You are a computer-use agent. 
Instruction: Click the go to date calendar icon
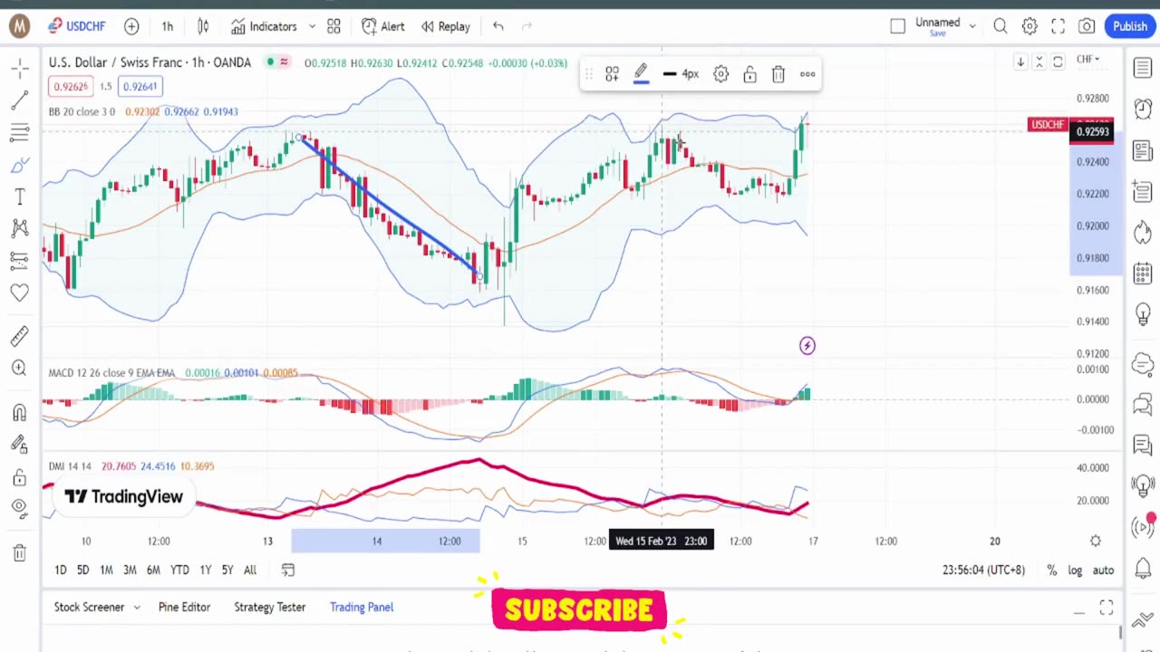(x=288, y=570)
